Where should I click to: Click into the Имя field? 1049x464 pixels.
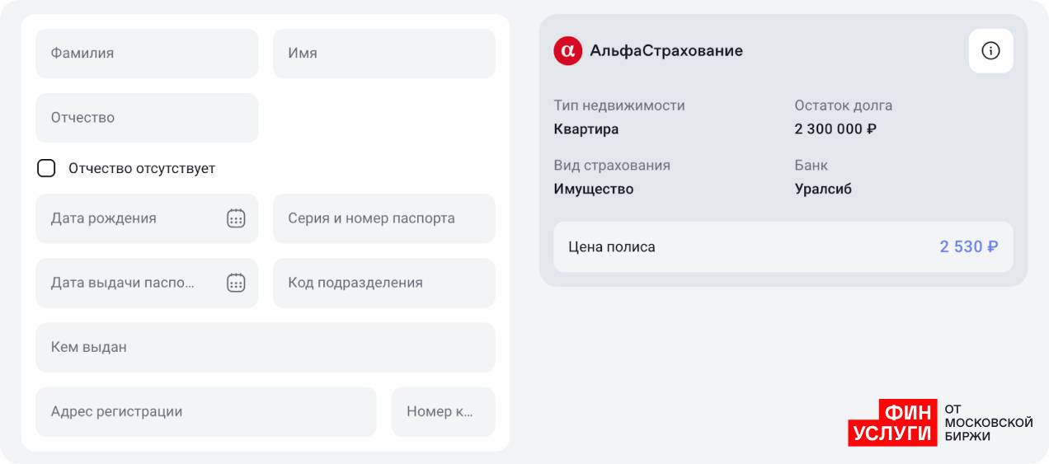pyautogui.click(x=383, y=54)
